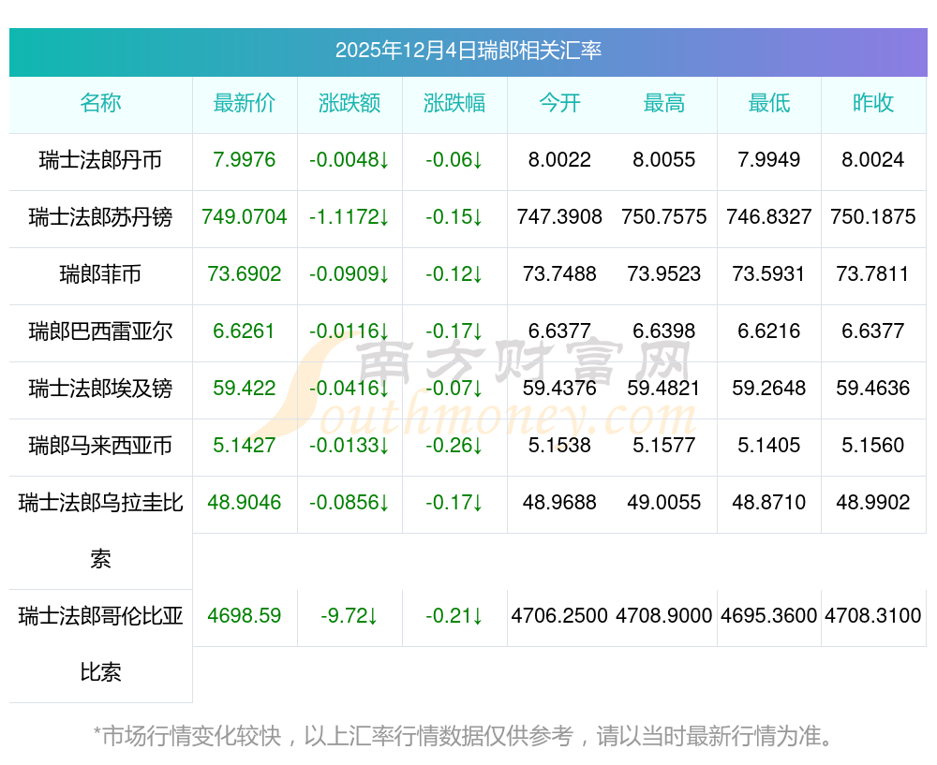Click change amount -0.0048↓
937x765 pixels.
(x=350, y=160)
